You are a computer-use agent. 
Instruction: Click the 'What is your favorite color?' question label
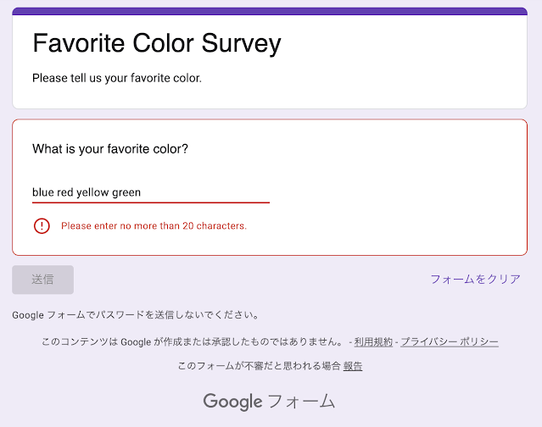click(110, 149)
